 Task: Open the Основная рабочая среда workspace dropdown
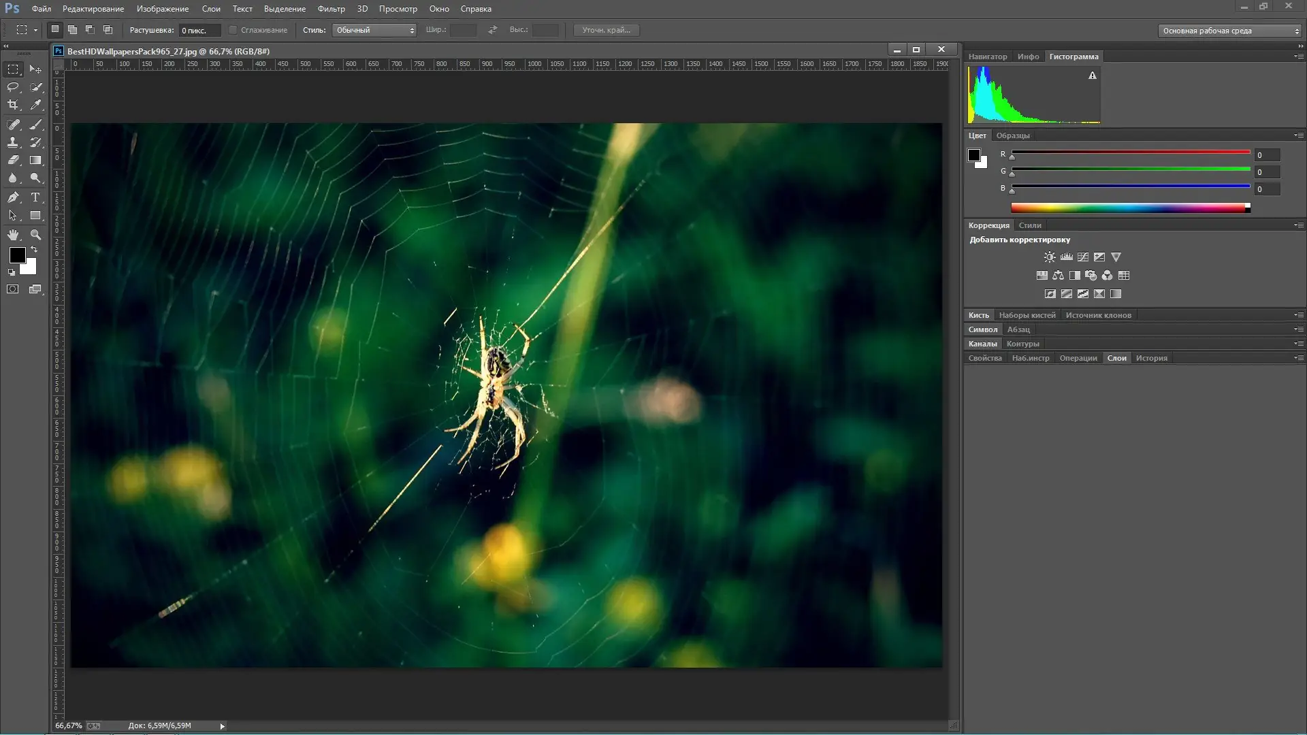tap(1229, 31)
